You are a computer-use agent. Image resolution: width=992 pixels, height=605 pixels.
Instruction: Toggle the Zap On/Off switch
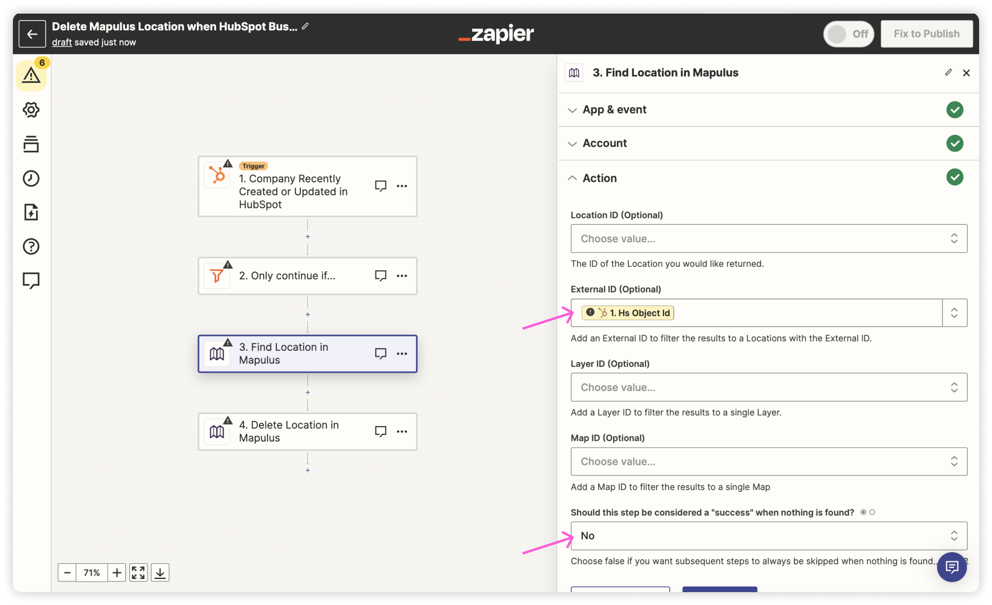coord(848,34)
